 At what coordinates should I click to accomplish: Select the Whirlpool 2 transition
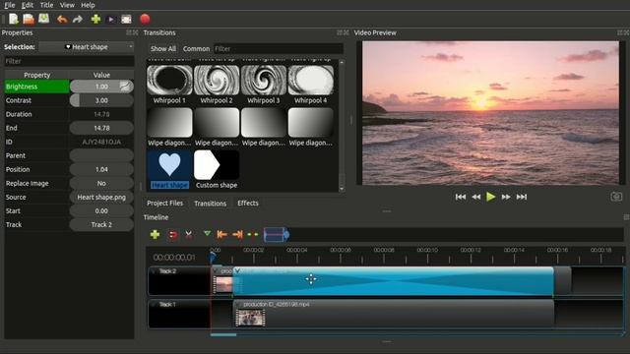click(x=217, y=86)
